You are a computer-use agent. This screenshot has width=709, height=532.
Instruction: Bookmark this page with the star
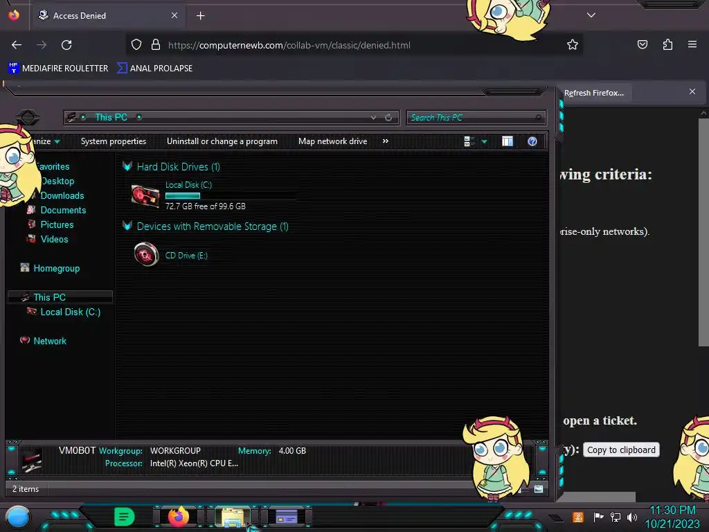pos(573,45)
